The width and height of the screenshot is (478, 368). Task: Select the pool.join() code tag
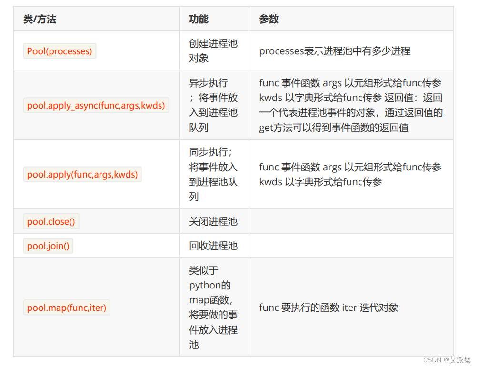point(48,246)
